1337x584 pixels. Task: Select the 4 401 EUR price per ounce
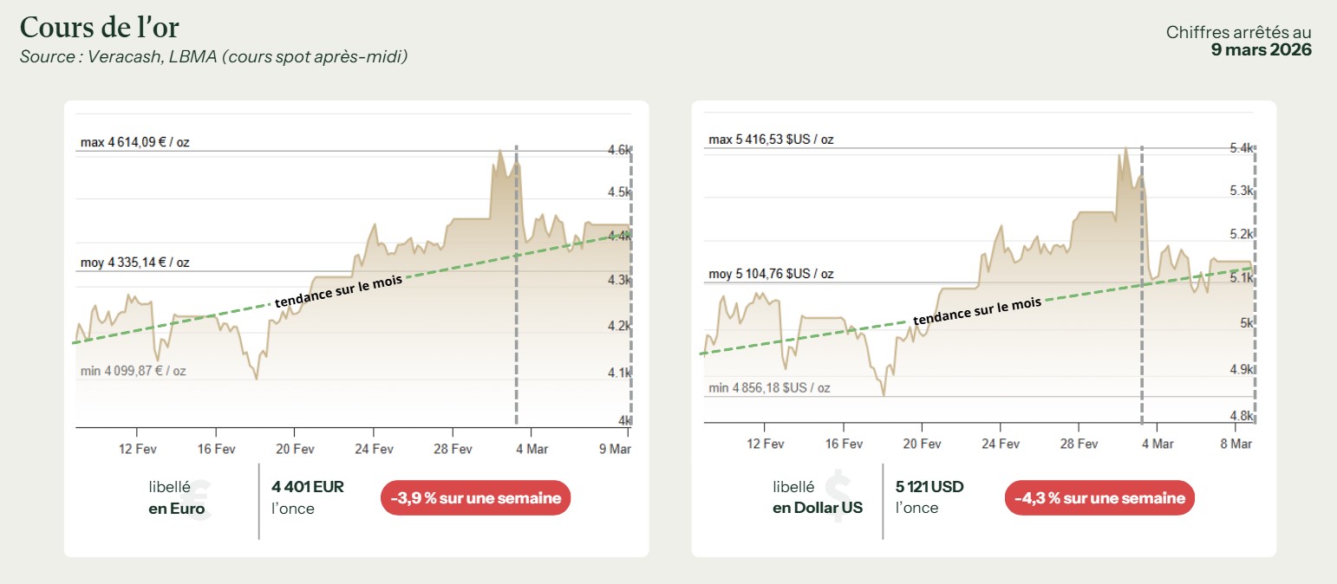click(307, 487)
